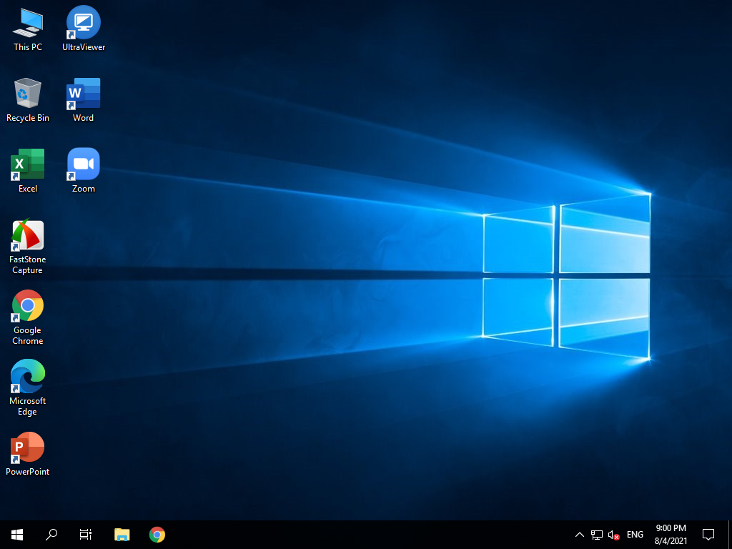Viewport: 732px width, 549px height.
Task: Open the network status tray icon
Action: tap(597, 535)
